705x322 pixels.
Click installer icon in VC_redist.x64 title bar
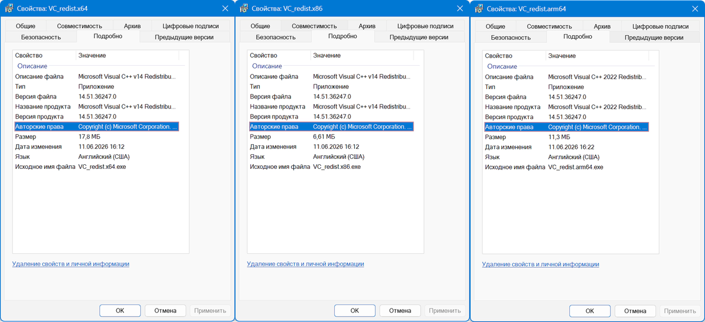(9, 9)
